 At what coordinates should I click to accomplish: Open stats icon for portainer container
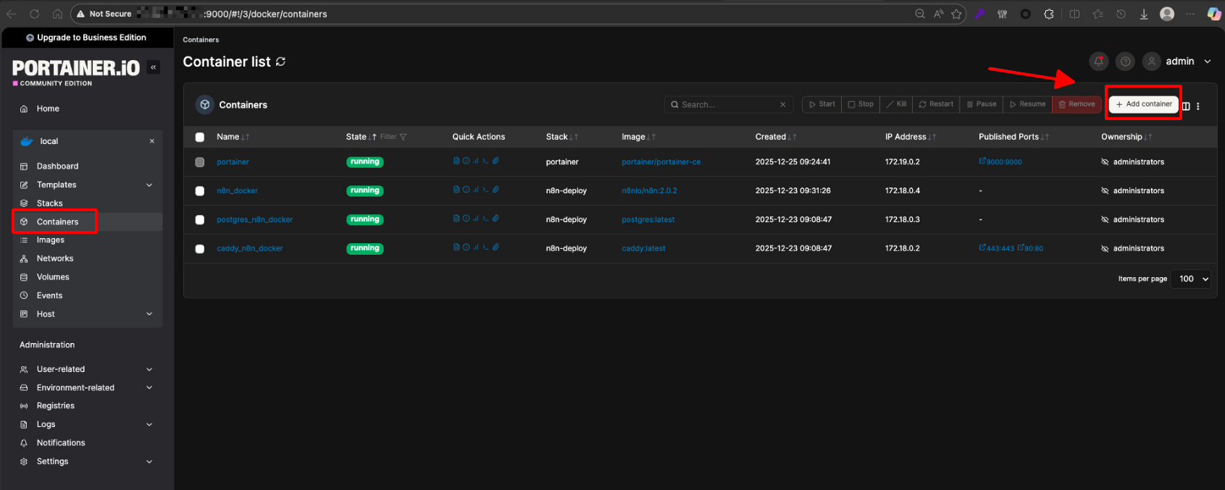pyautogui.click(x=476, y=161)
